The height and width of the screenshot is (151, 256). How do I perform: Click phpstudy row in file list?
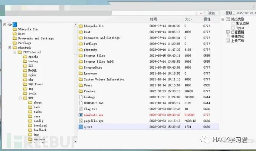point(148,50)
